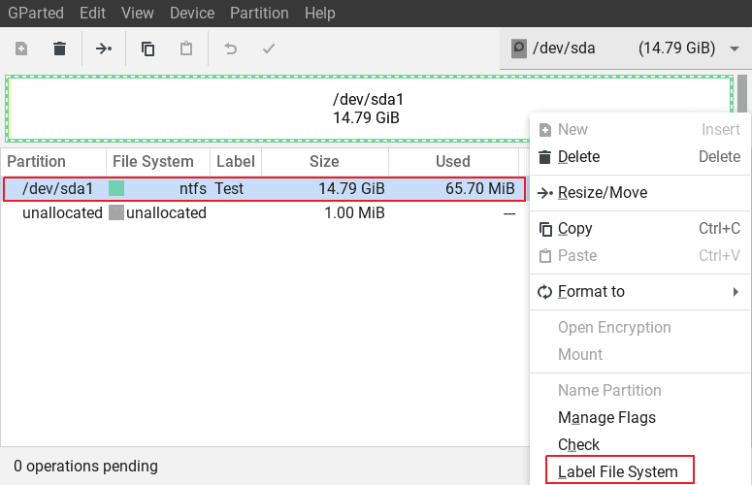Choose Open Encryption in the context menu
752x485 pixels.
coord(614,327)
